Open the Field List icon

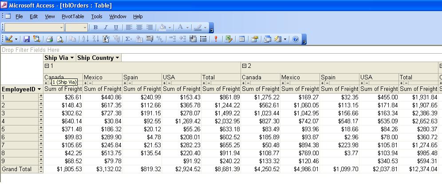242,39
